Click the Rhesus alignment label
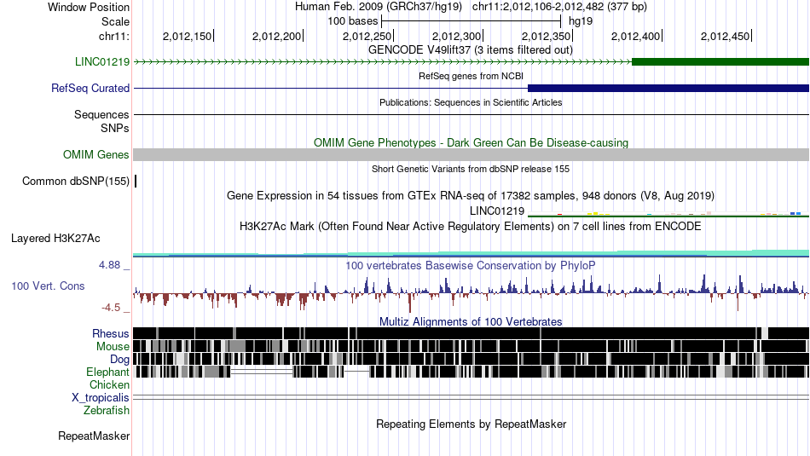The image size is (810, 456). point(111,333)
